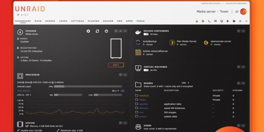Viewport: 264px width, 132px height.
Task: Open the gear settings on Virtual Machines tile
Action: point(239,67)
